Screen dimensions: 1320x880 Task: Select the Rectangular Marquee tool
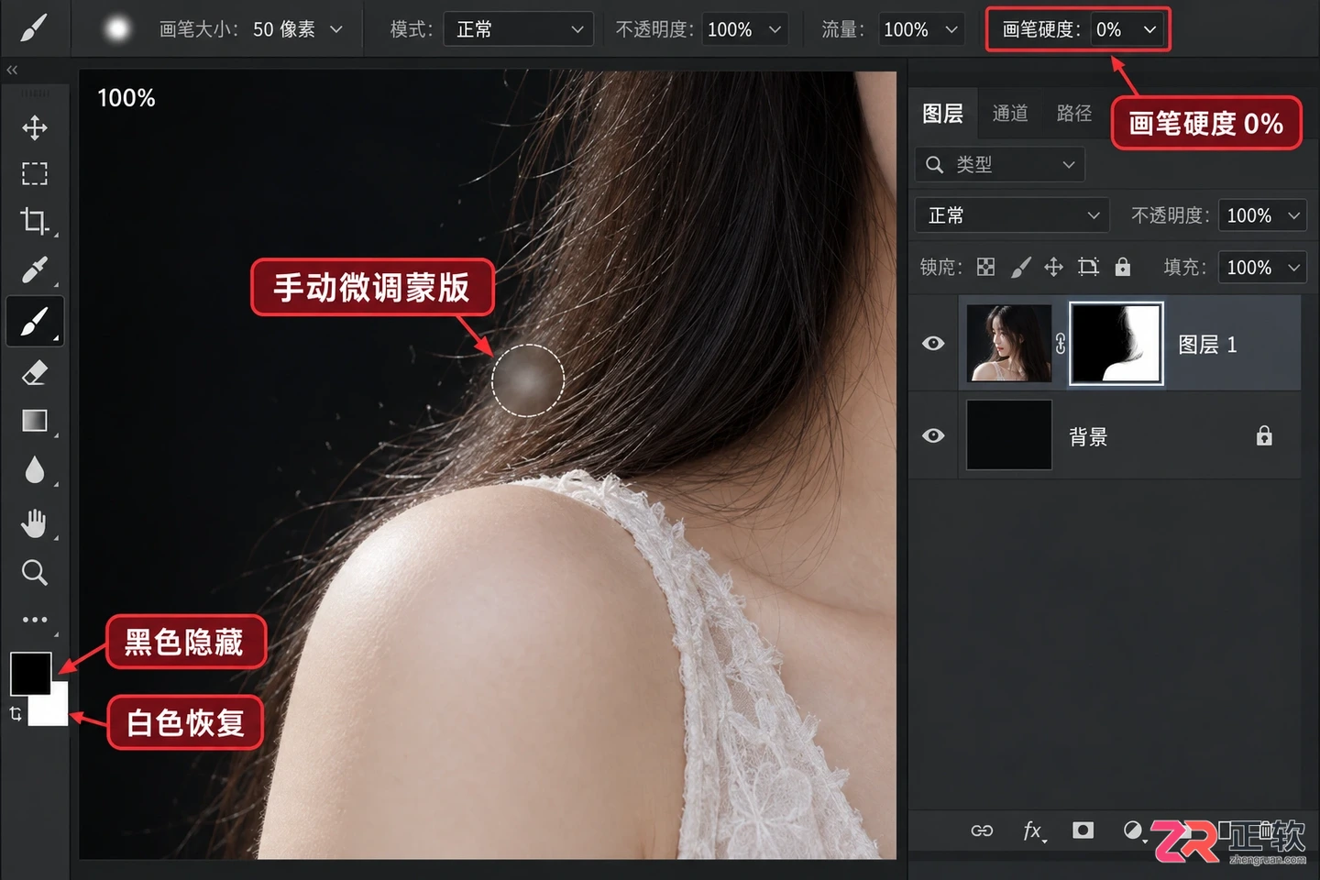pos(35,173)
